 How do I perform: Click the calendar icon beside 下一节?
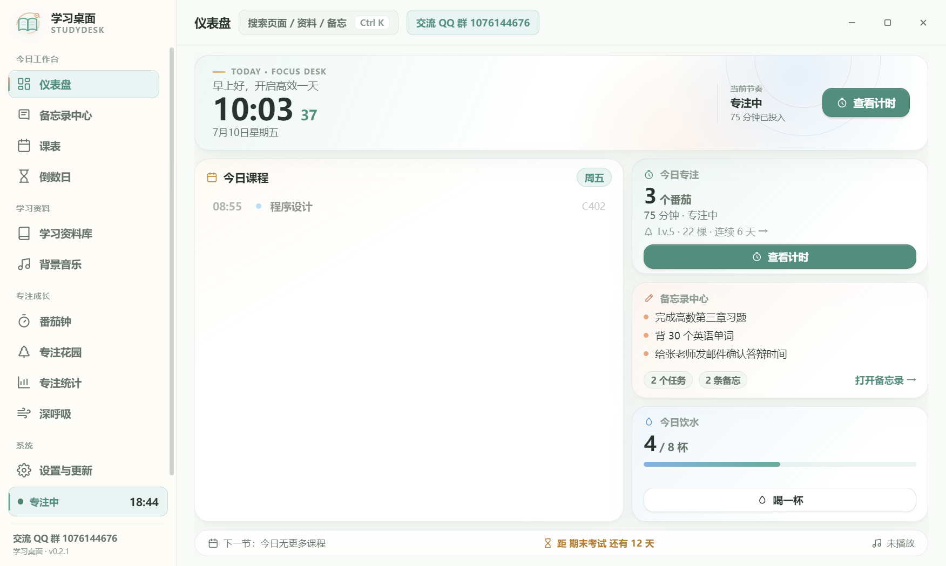tap(213, 543)
